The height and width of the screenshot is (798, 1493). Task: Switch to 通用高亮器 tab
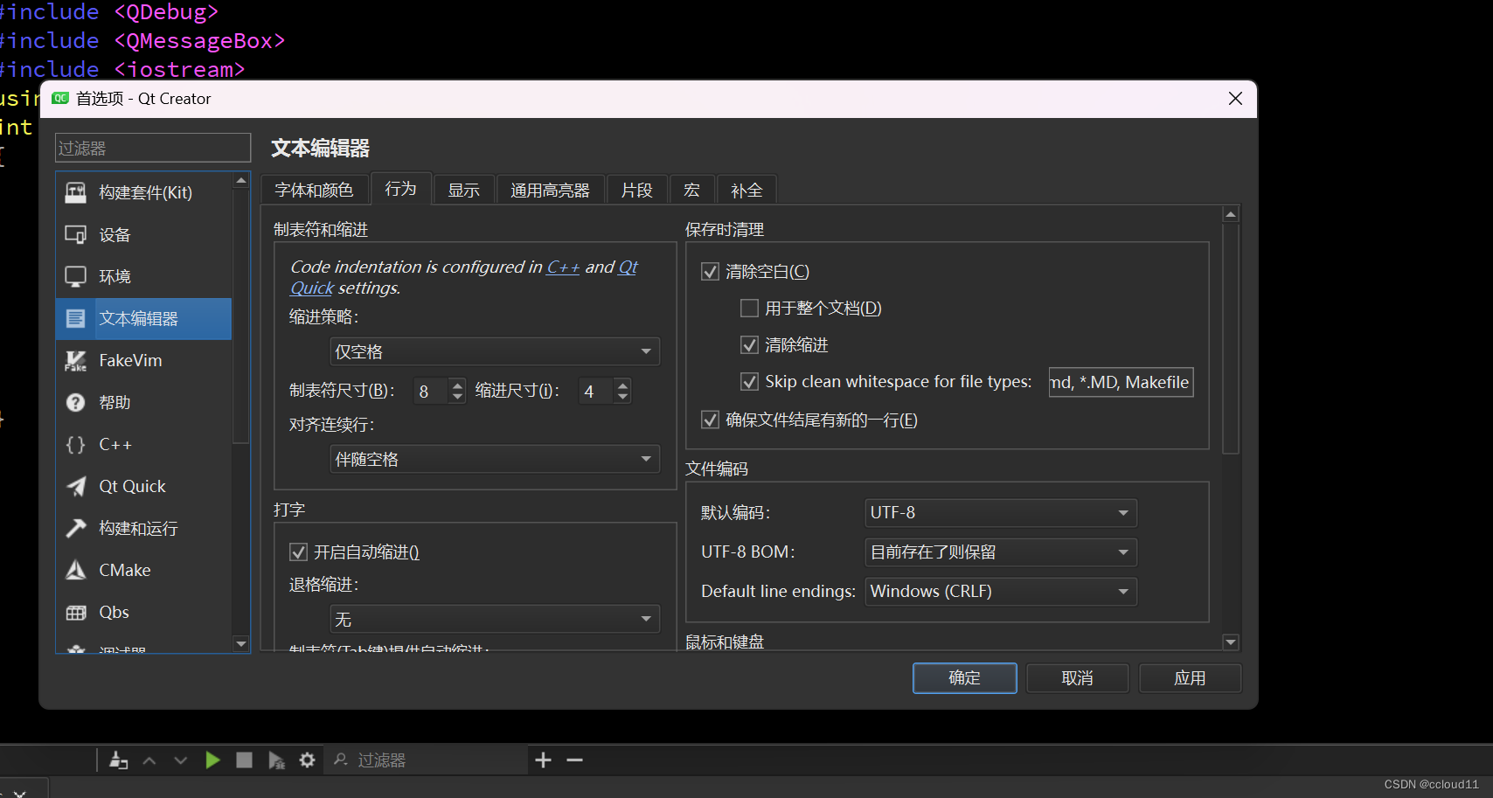pyautogui.click(x=551, y=191)
